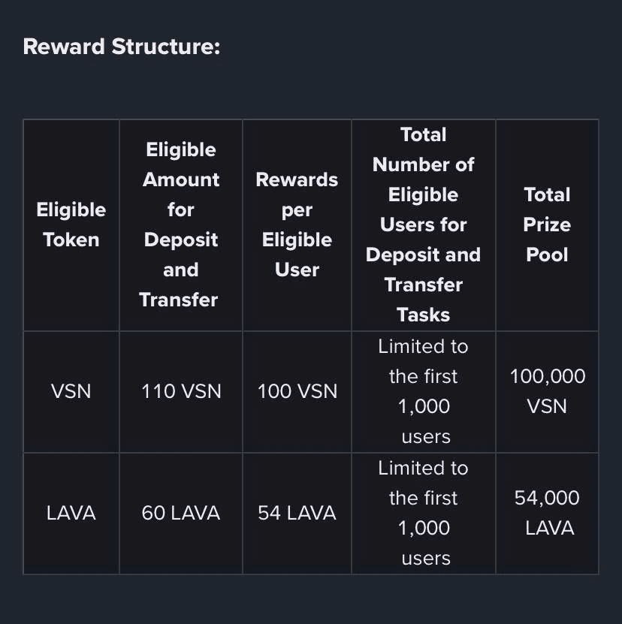Select the 54 LAVA reward cell
Image resolution: width=622 pixels, height=624 pixels.
tap(297, 514)
